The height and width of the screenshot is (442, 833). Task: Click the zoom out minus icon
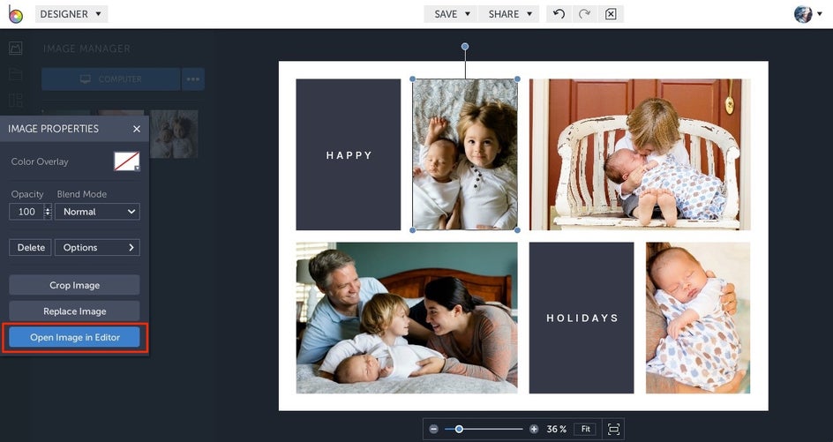point(433,429)
